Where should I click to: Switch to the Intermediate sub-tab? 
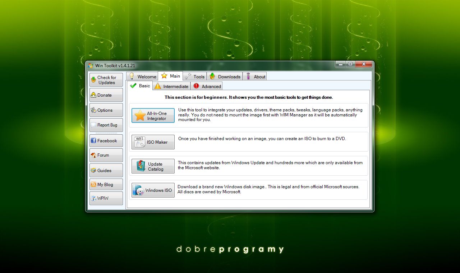171,86
